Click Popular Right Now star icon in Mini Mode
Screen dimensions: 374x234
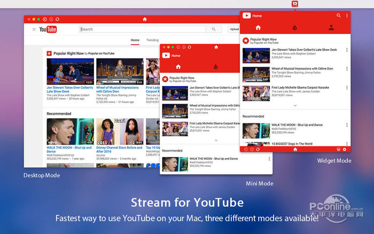165,79
